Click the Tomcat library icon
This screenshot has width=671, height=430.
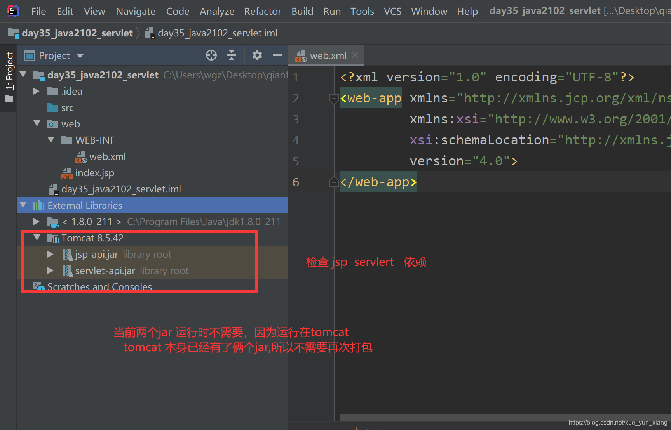[53, 238]
